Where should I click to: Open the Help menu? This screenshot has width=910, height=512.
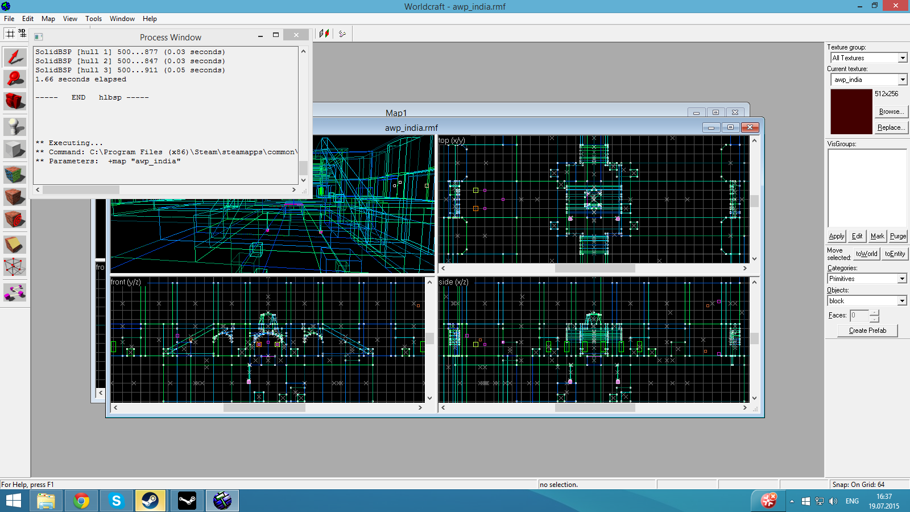point(150,19)
